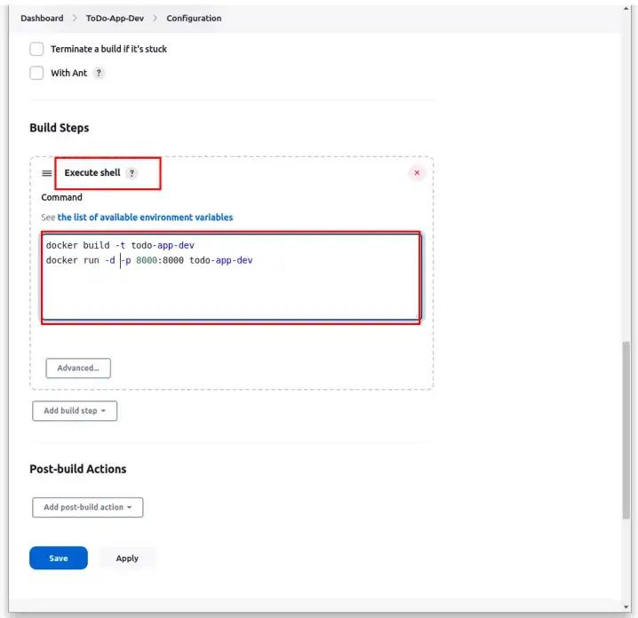Click the Advanced... button

point(78,368)
